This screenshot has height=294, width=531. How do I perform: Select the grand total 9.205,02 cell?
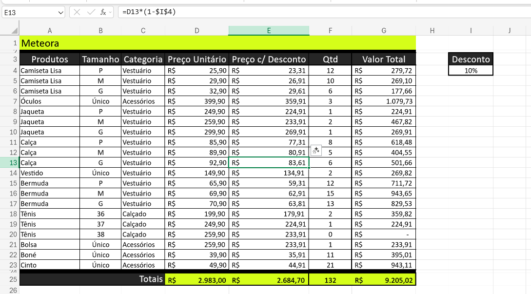384,280
